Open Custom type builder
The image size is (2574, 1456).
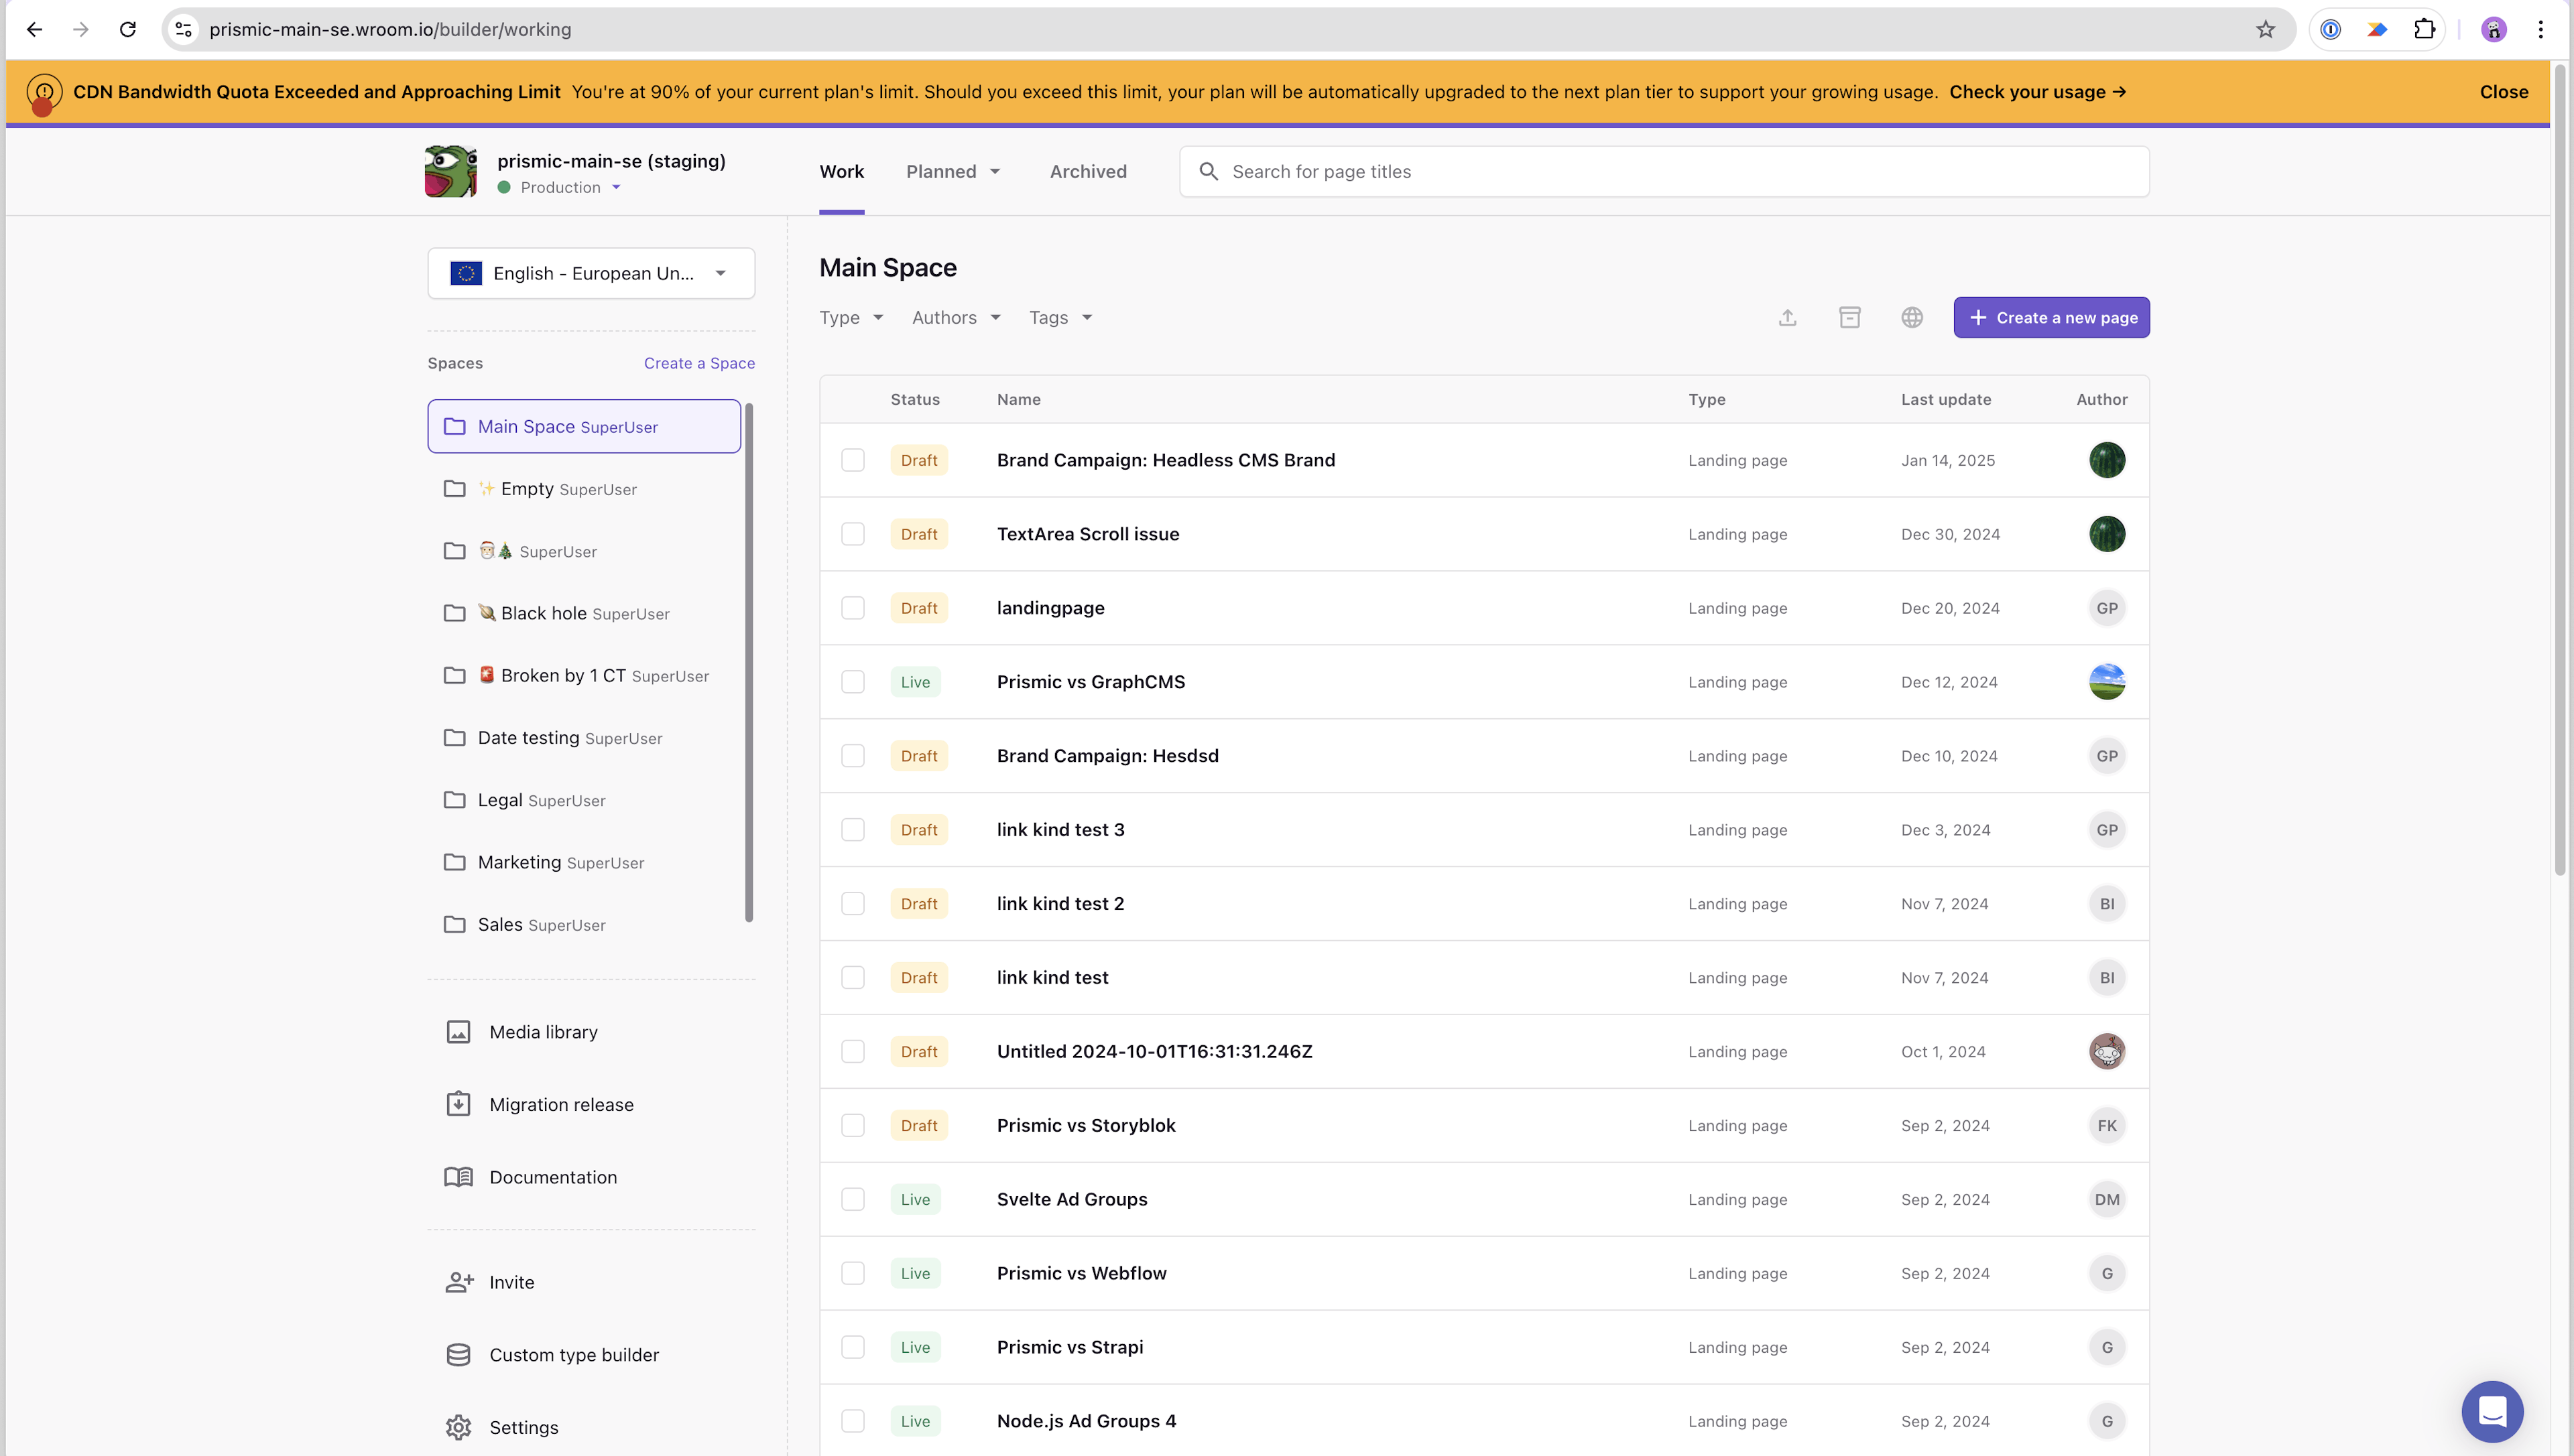[574, 1354]
